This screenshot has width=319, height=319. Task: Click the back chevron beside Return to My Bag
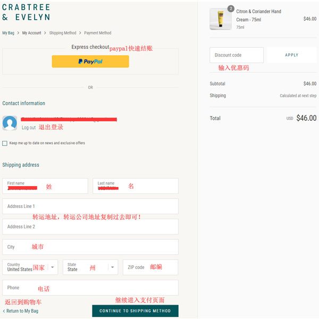(x=4, y=311)
